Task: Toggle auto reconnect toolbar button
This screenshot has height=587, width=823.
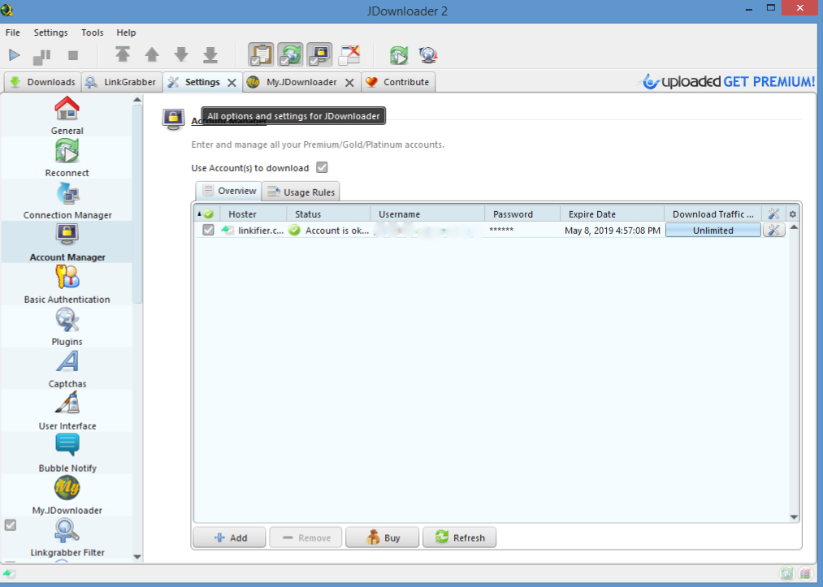Action: coord(290,54)
